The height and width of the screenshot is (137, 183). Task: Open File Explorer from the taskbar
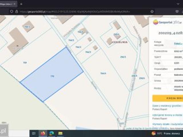(x=60, y=133)
